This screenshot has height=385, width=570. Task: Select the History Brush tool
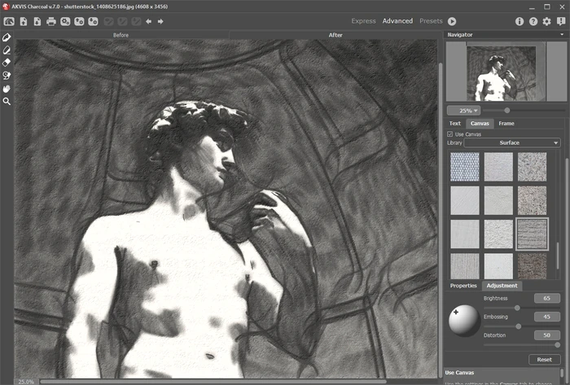click(7, 76)
